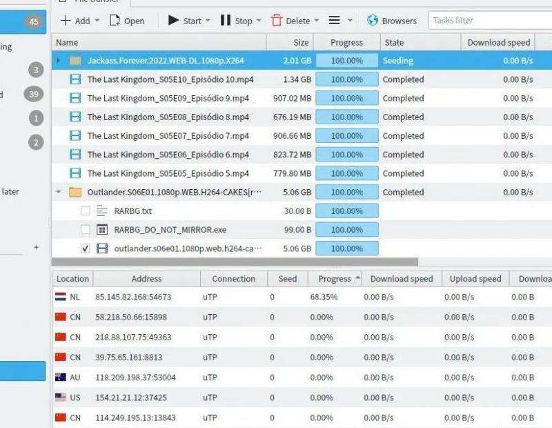Screen dimensions: 552x428
Task: Click the Open file icon
Action: coord(115,21)
